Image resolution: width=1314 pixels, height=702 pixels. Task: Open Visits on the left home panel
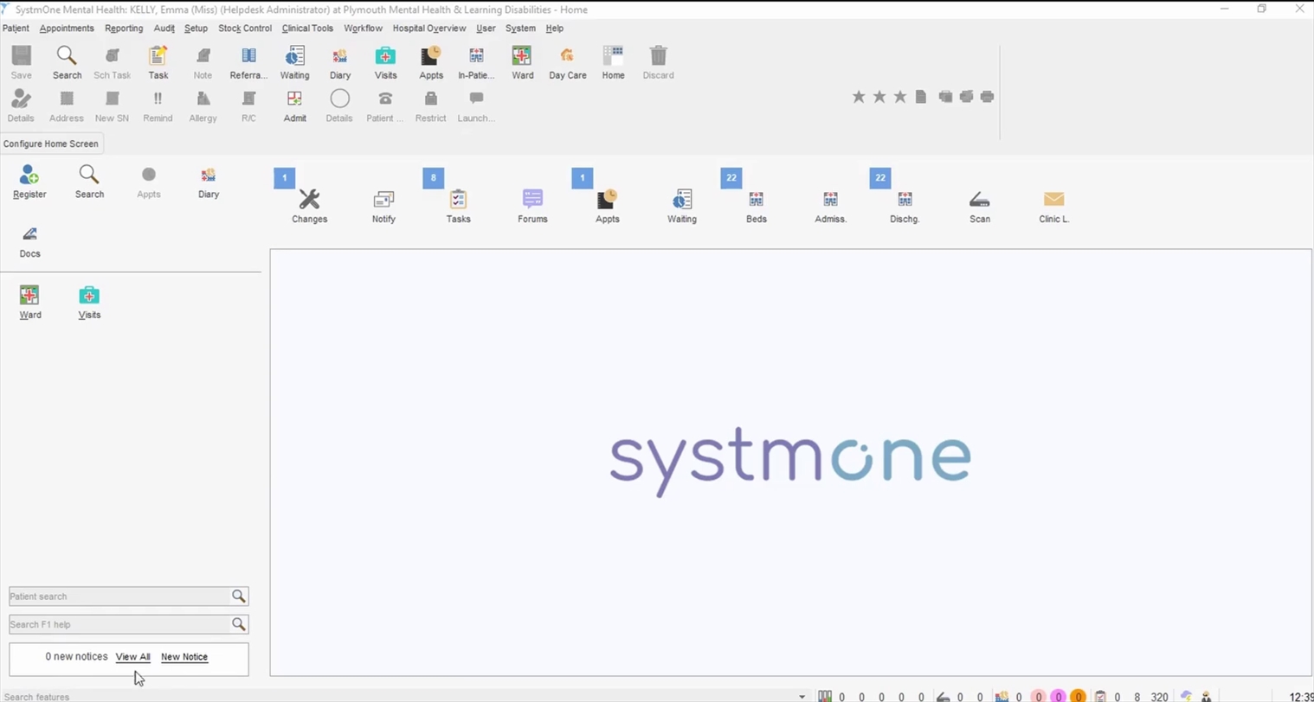89,303
